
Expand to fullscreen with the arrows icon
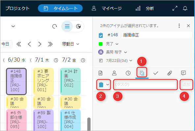(175, 8)
